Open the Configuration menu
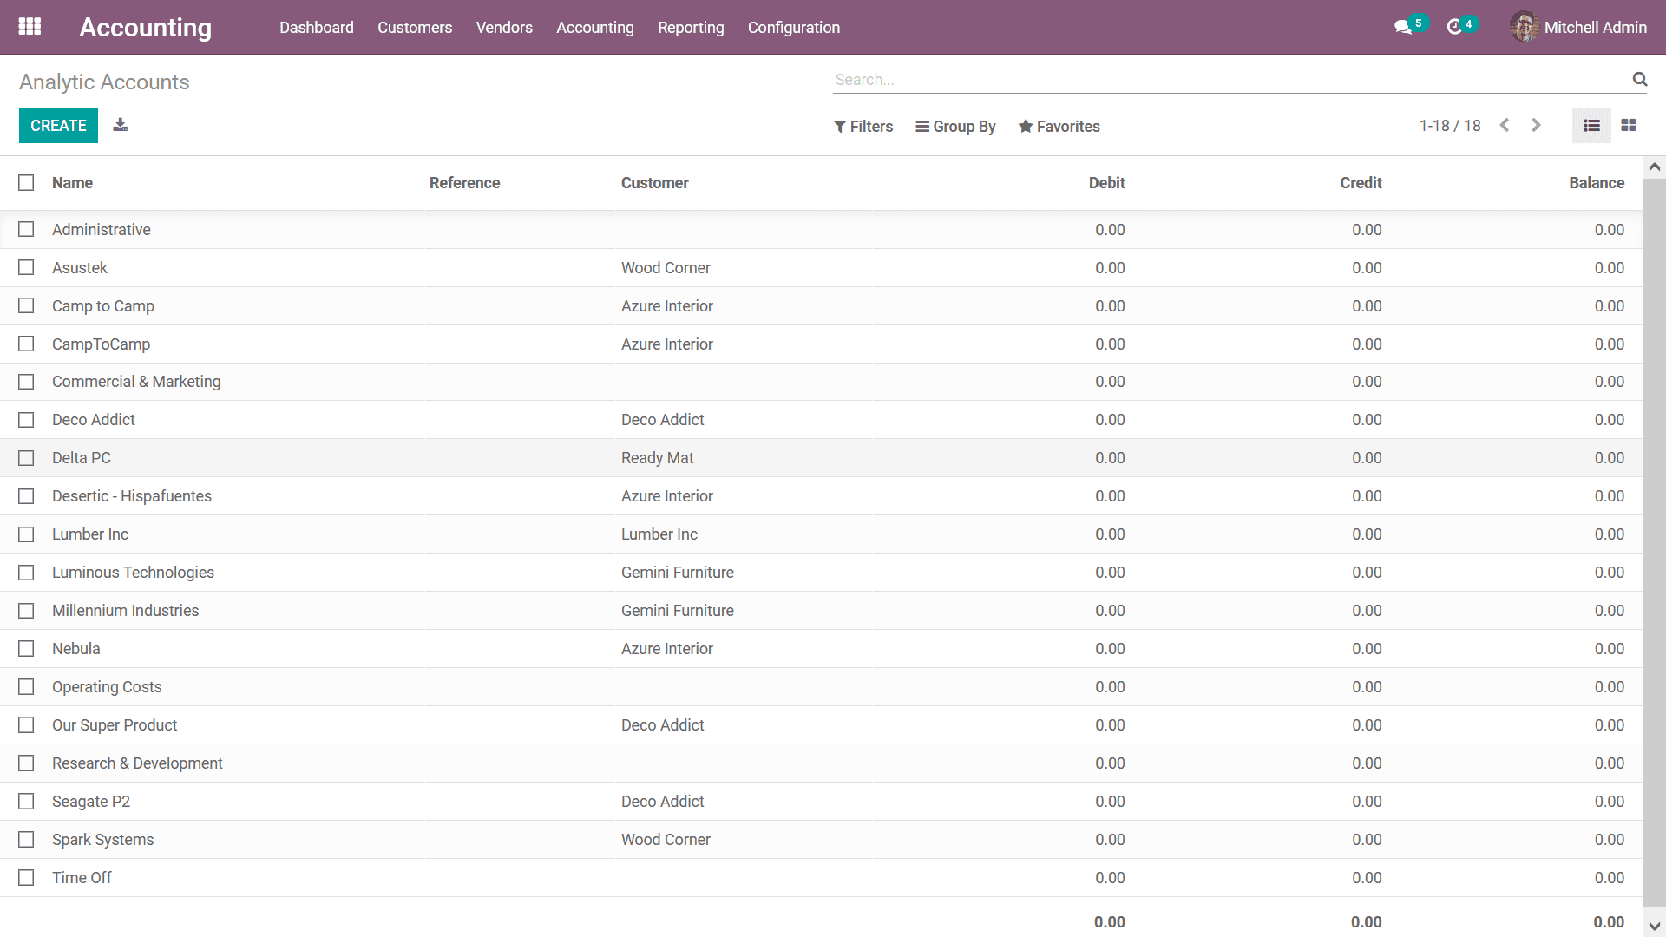 (793, 28)
